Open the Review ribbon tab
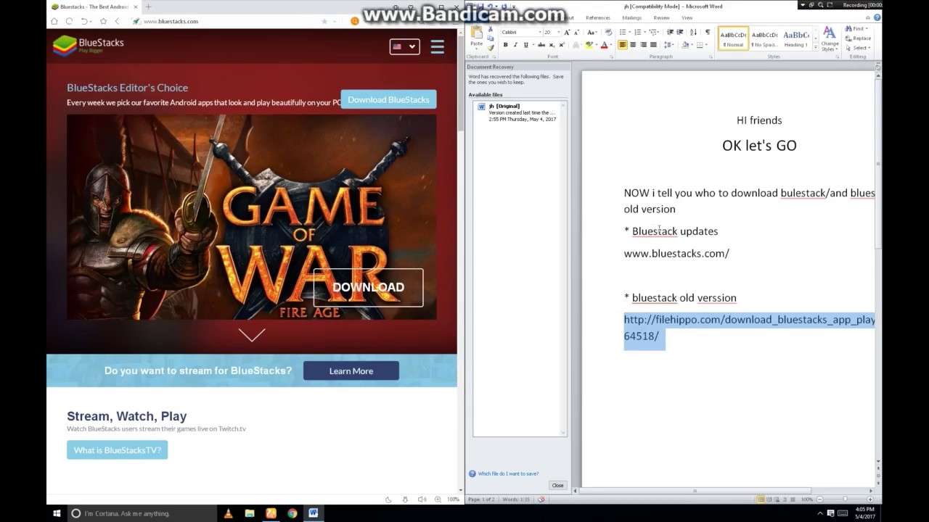The image size is (929, 522). (x=661, y=17)
